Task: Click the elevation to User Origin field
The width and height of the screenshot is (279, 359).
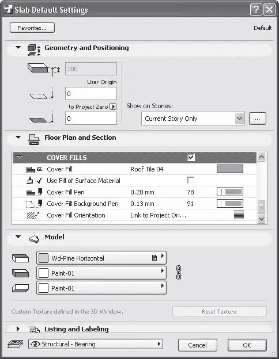Action: click(91, 93)
